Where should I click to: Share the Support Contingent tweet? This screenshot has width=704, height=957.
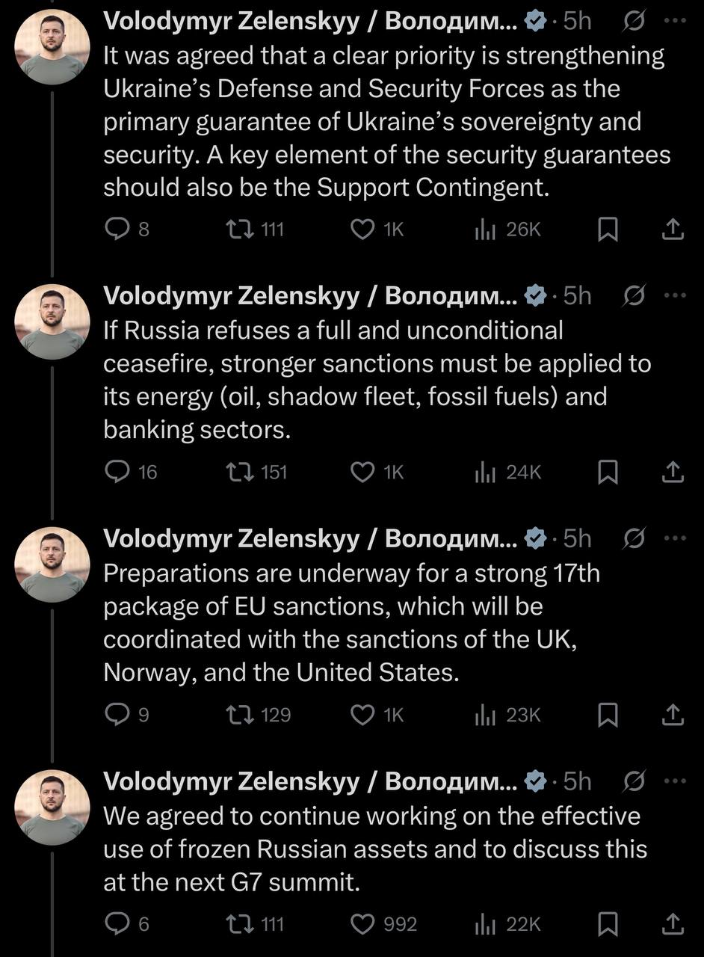pyautogui.click(x=673, y=230)
